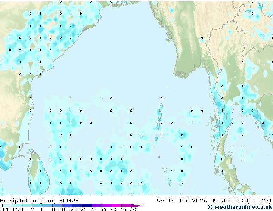
Task: Click the ECMWF model label
Action: (x=69, y=201)
